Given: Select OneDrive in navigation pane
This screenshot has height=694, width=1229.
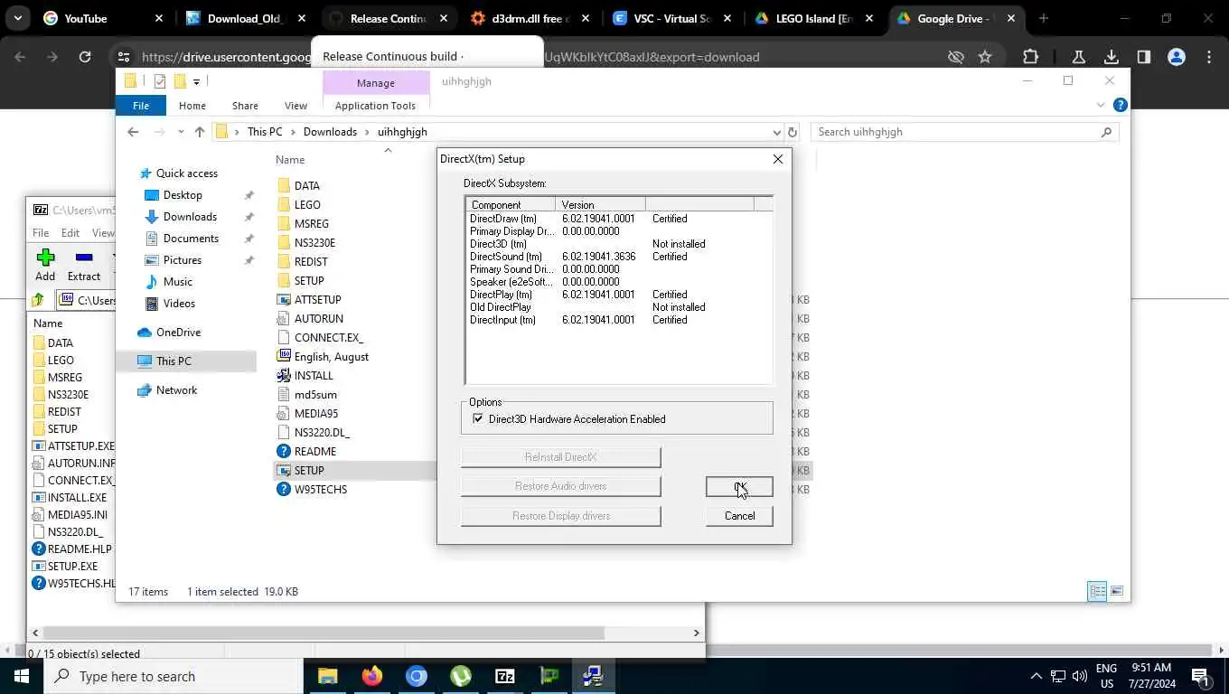Looking at the screenshot, I should [178, 333].
